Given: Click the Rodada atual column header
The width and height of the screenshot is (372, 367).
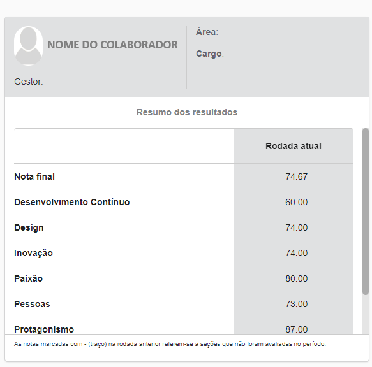Looking at the screenshot, I should pos(294,146).
